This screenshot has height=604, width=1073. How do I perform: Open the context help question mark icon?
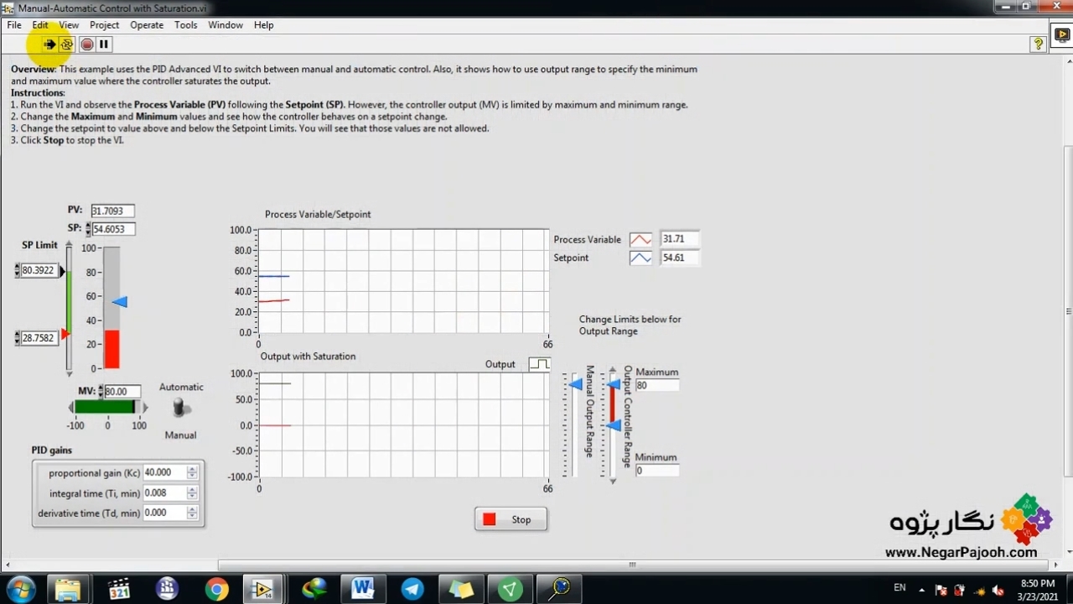coord(1038,44)
